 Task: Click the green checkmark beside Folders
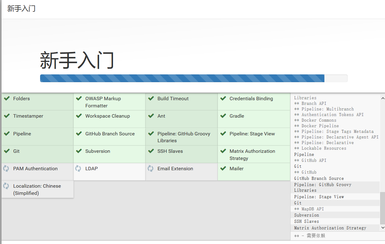tap(7, 98)
